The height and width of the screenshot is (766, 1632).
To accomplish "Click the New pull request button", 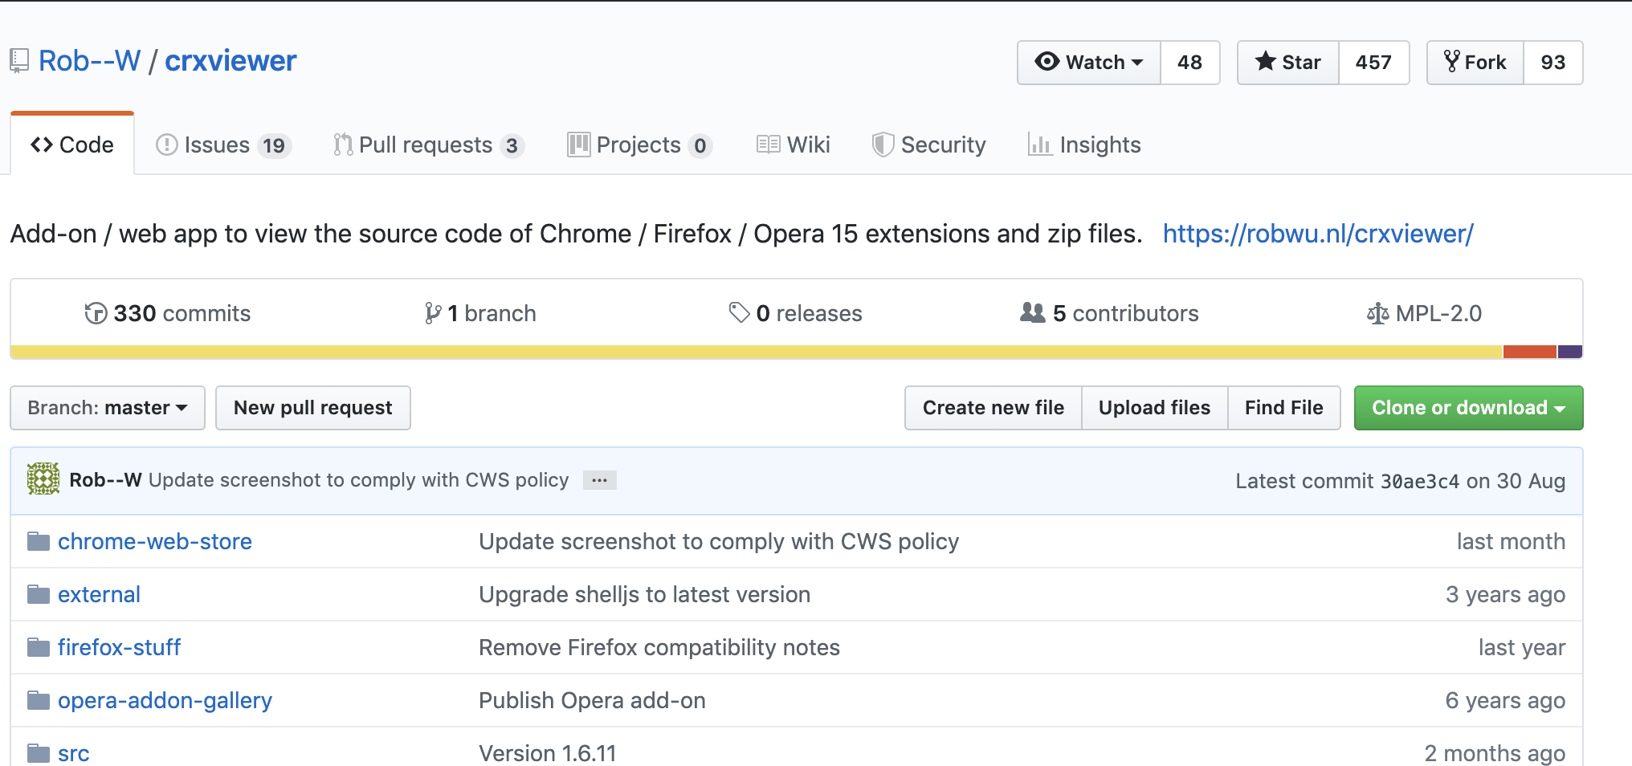I will (313, 408).
